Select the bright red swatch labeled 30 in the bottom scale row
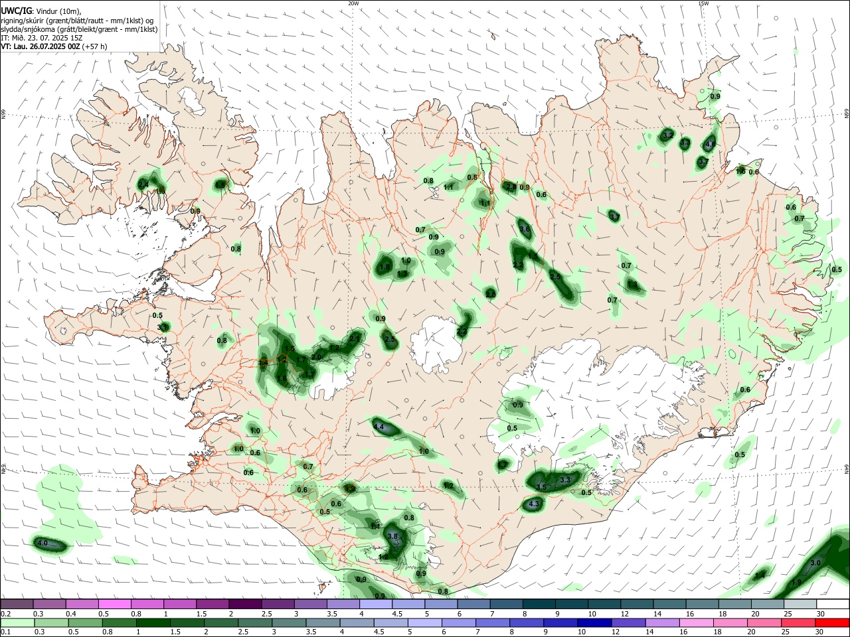This screenshot has height=637, width=850. pos(832,622)
